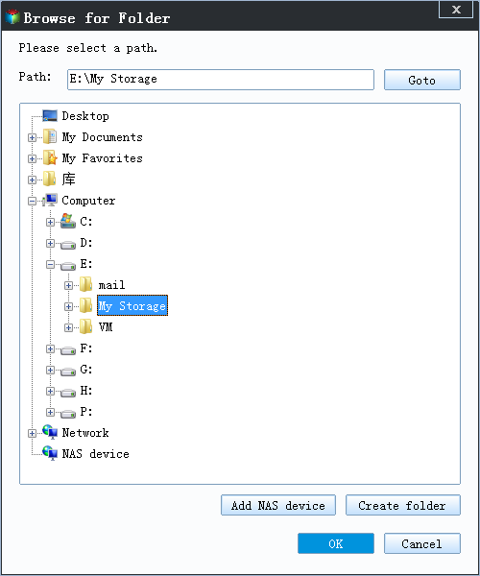
Task: Click the D: drive icon
Action: pos(68,244)
